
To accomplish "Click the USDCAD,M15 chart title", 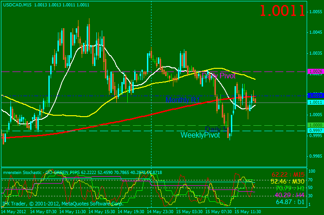I will (x=16, y=5).
